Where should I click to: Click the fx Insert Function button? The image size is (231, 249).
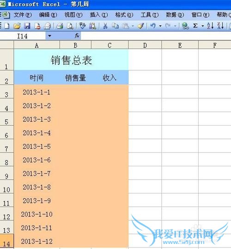pos(77,36)
